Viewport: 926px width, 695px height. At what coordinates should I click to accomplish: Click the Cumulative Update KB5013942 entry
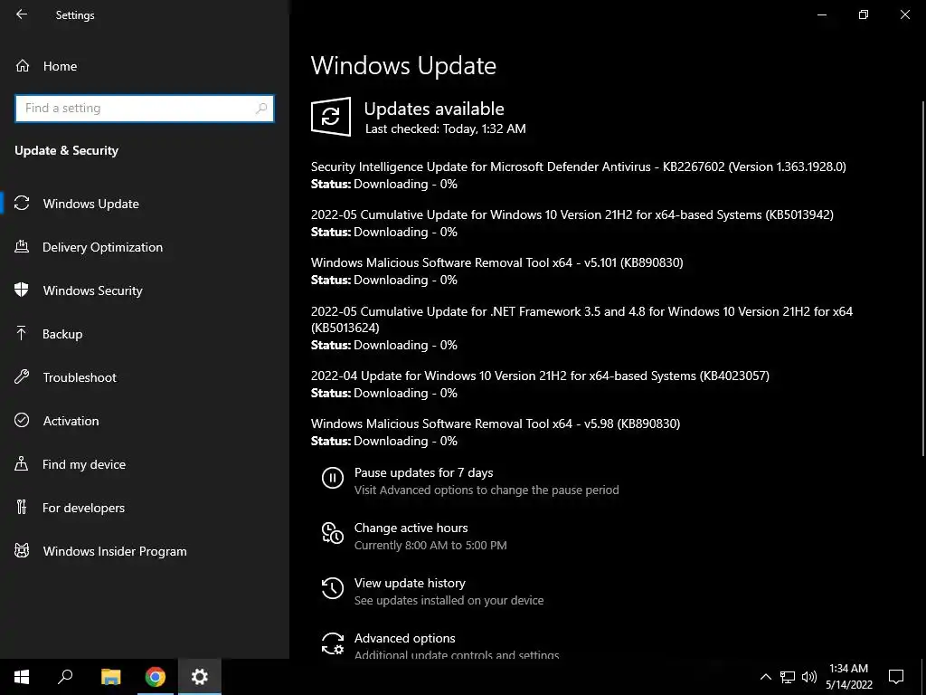click(572, 223)
